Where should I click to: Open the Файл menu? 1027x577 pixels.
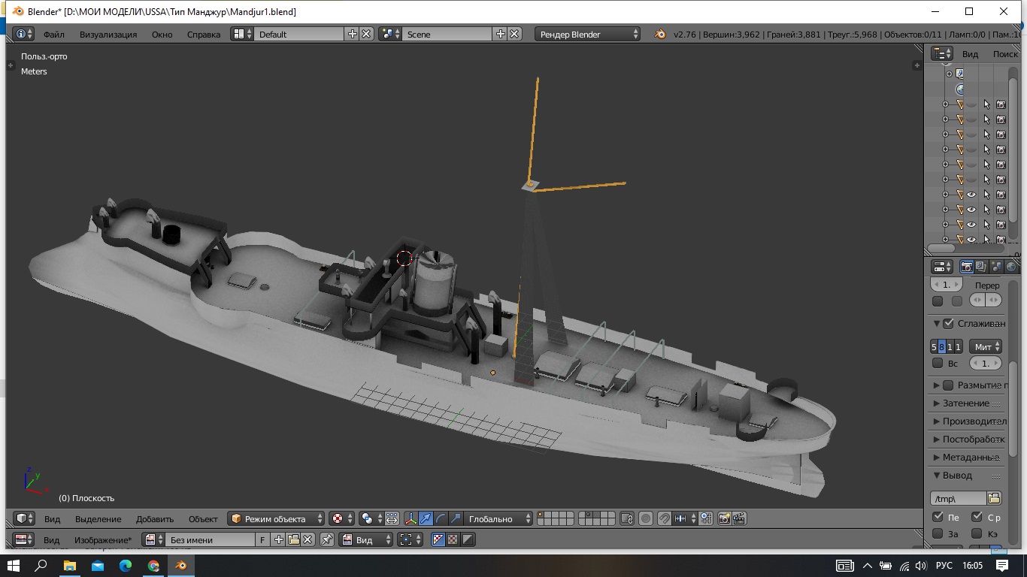coord(53,34)
